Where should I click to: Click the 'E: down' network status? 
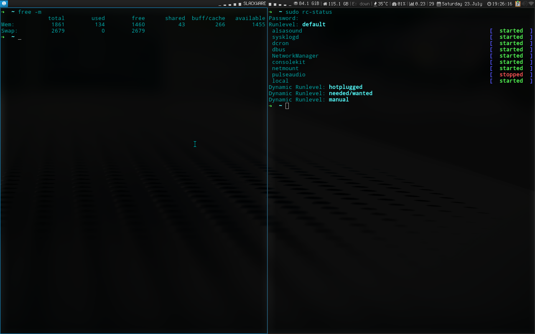coord(361,4)
